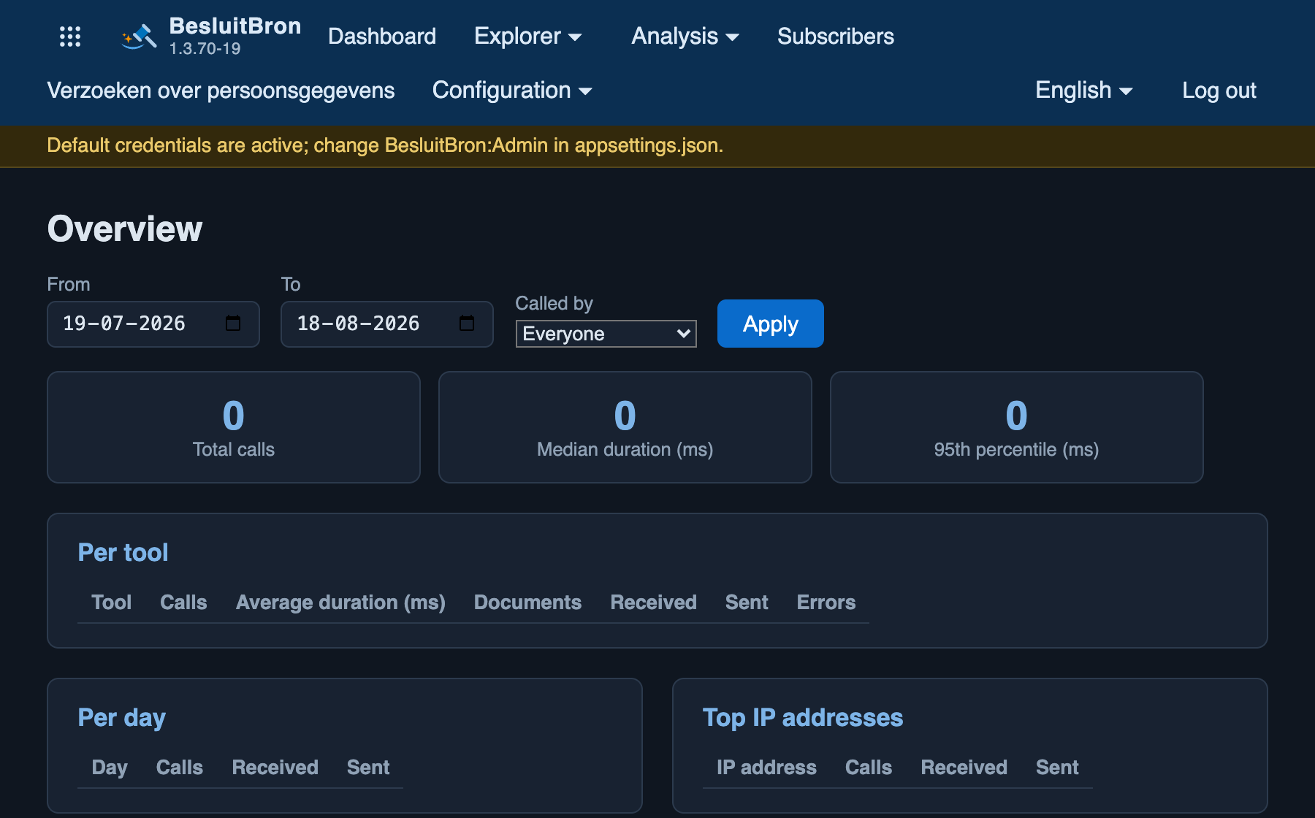Click the Total calls statistic card
This screenshot has width=1315, height=818.
click(x=234, y=427)
